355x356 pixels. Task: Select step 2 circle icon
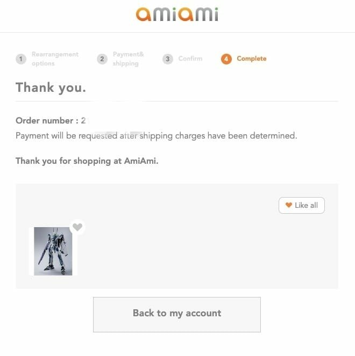tap(102, 59)
